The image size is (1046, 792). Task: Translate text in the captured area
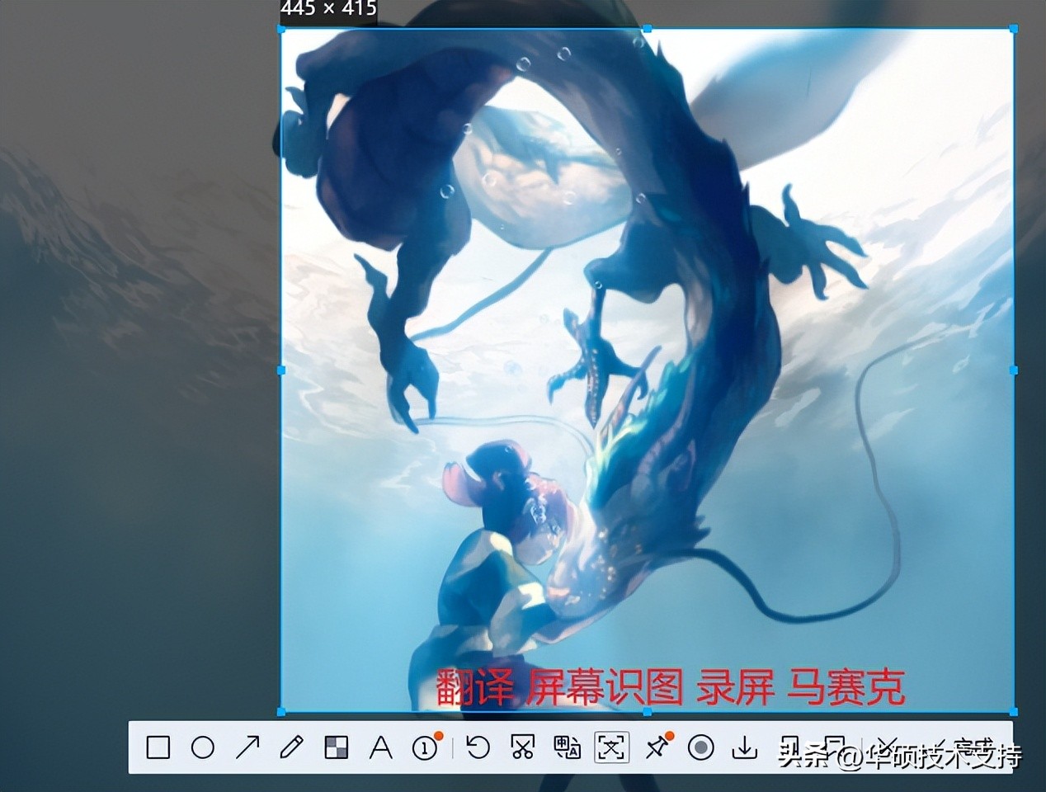coord(567,747)
